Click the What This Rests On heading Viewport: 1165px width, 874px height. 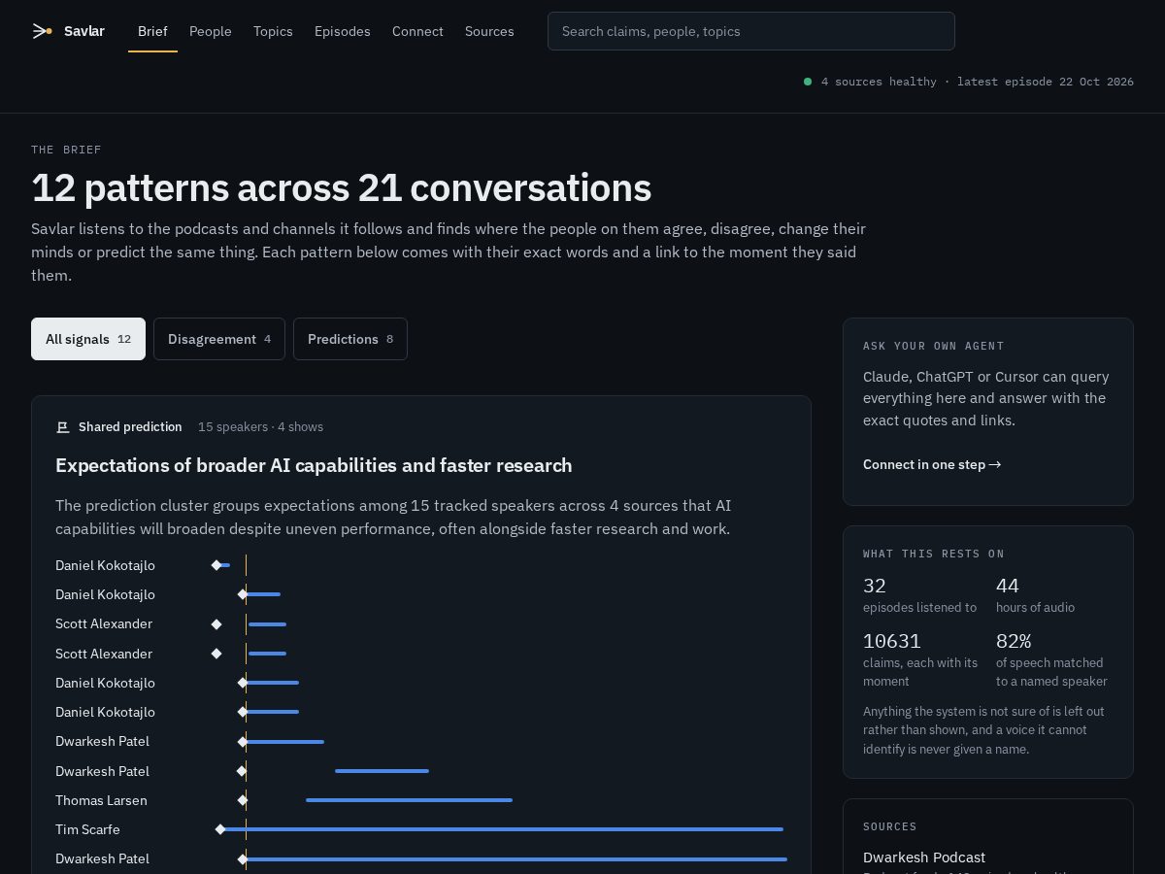(934, 554)
